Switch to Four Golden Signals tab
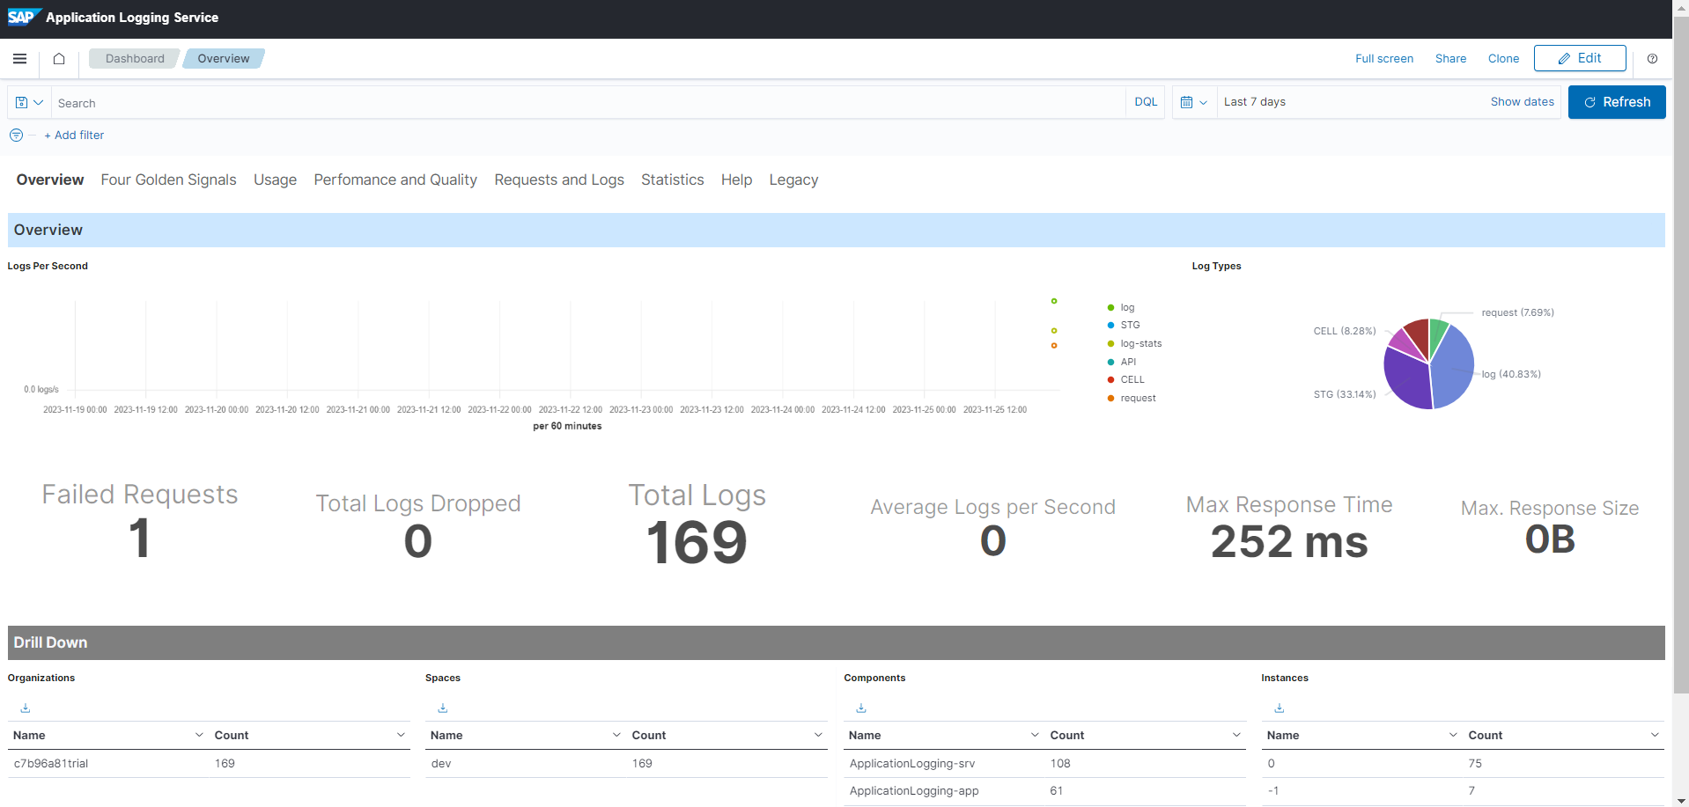The image size is (1689, 807). pyautogui.click(x=168, y=180)
